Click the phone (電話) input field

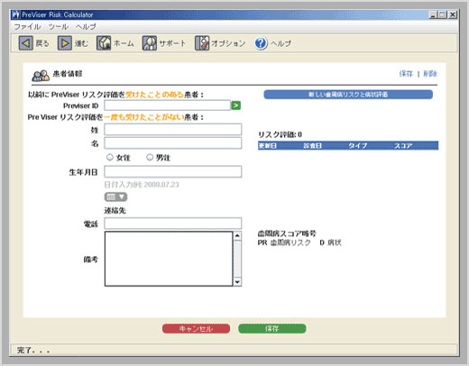click(173, 224)
